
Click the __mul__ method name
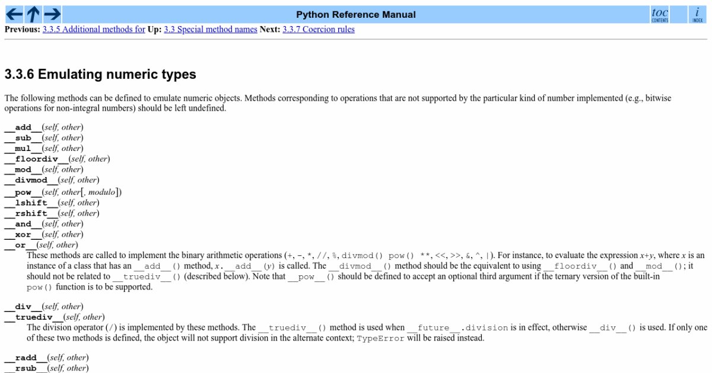(x=23, y=149)
